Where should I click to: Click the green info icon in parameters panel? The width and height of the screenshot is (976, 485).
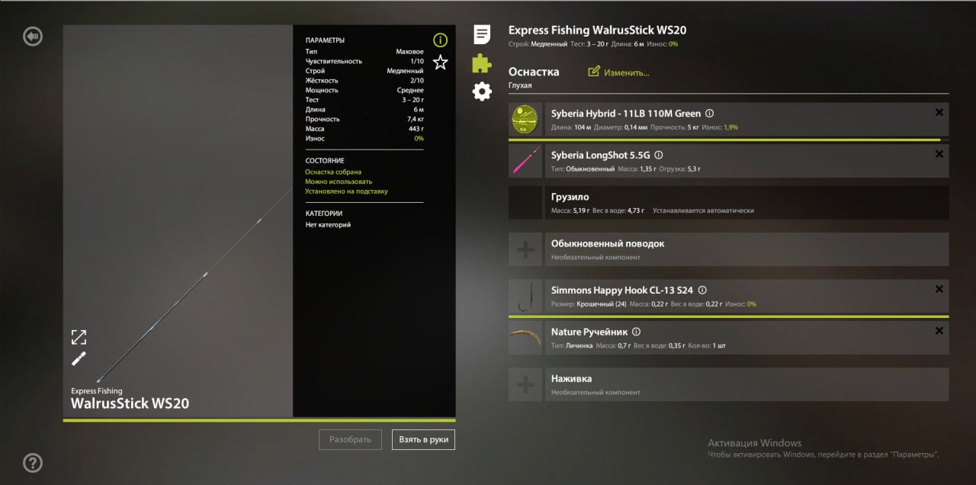point(440,40)
